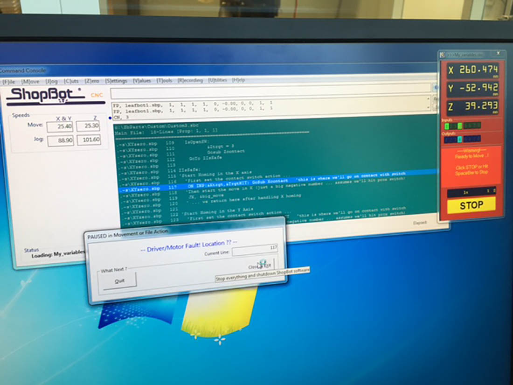Open the [J]og menu
The image size is (513, 385).
[51, 81]
